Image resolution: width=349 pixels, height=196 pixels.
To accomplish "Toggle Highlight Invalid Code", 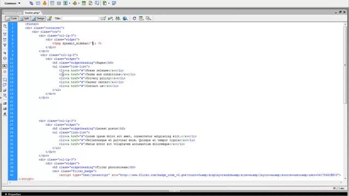I will tap(5, 72).
